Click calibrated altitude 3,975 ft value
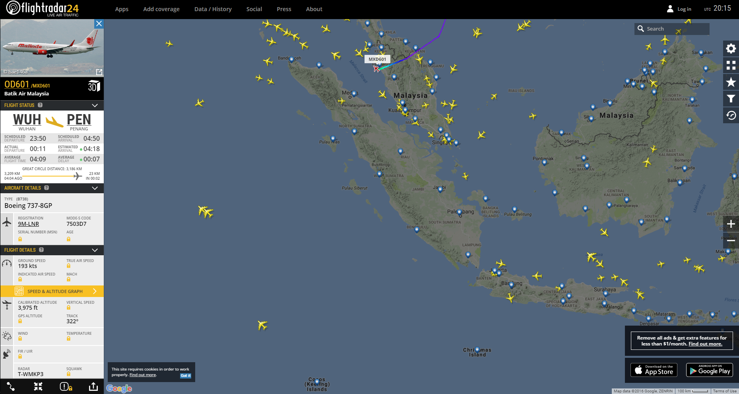The width and height of the screenshot is (739, 394). pos(28,308)
